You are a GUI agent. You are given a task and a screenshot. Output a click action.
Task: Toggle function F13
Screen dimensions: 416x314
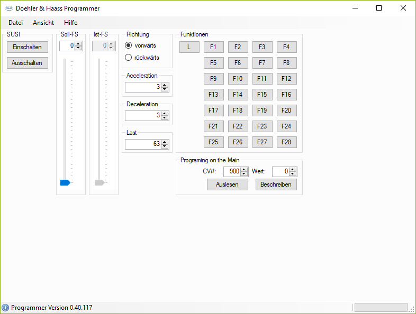214,95
